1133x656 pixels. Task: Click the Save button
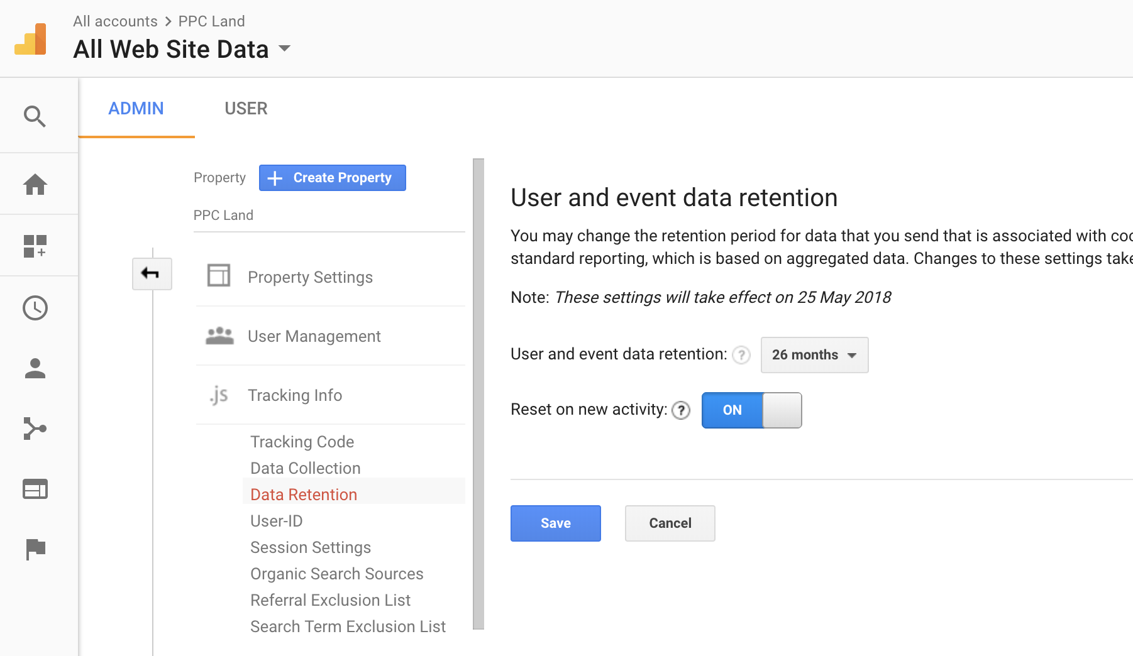click(x=555, y=523)
